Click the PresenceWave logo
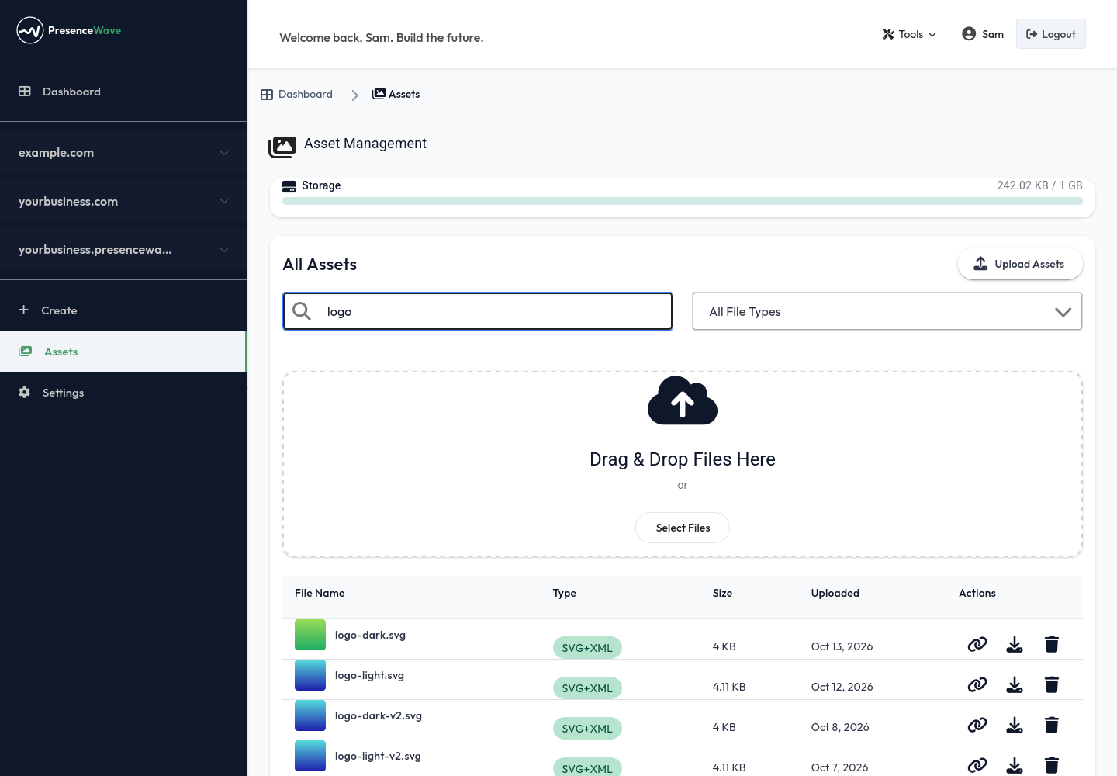 pos(69,30)
